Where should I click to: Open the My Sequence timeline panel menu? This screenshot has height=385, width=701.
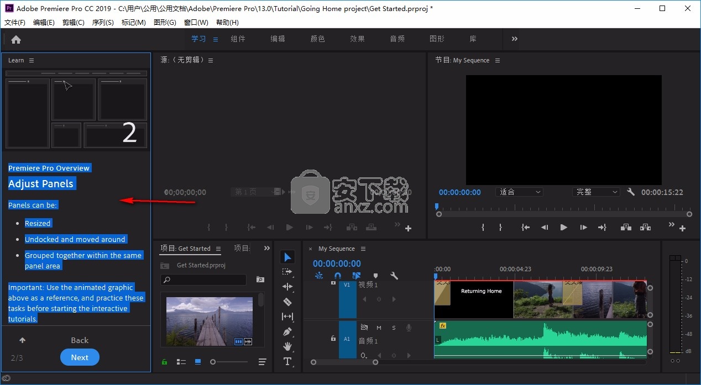coord(363,249)
